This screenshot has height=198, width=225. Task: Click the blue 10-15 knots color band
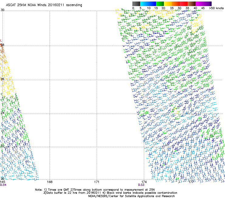[152, 4]
